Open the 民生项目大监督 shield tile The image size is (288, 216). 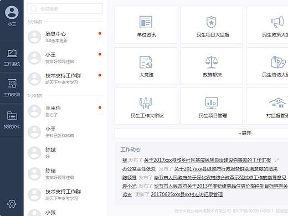coord(212,25)
